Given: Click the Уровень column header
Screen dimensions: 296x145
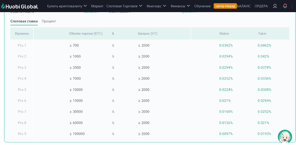Looking at the screenshot, I should (22, 33).
